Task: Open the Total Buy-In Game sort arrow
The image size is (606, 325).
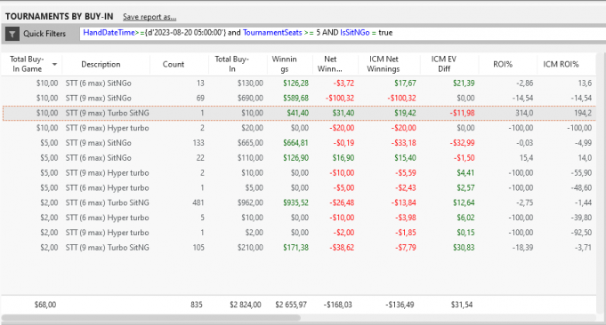Action: tap(54, 65)
